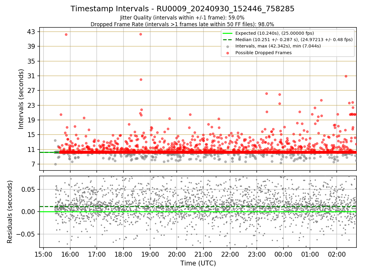Click the "Residuals (seconds)" y-axis label

(10, 212)
